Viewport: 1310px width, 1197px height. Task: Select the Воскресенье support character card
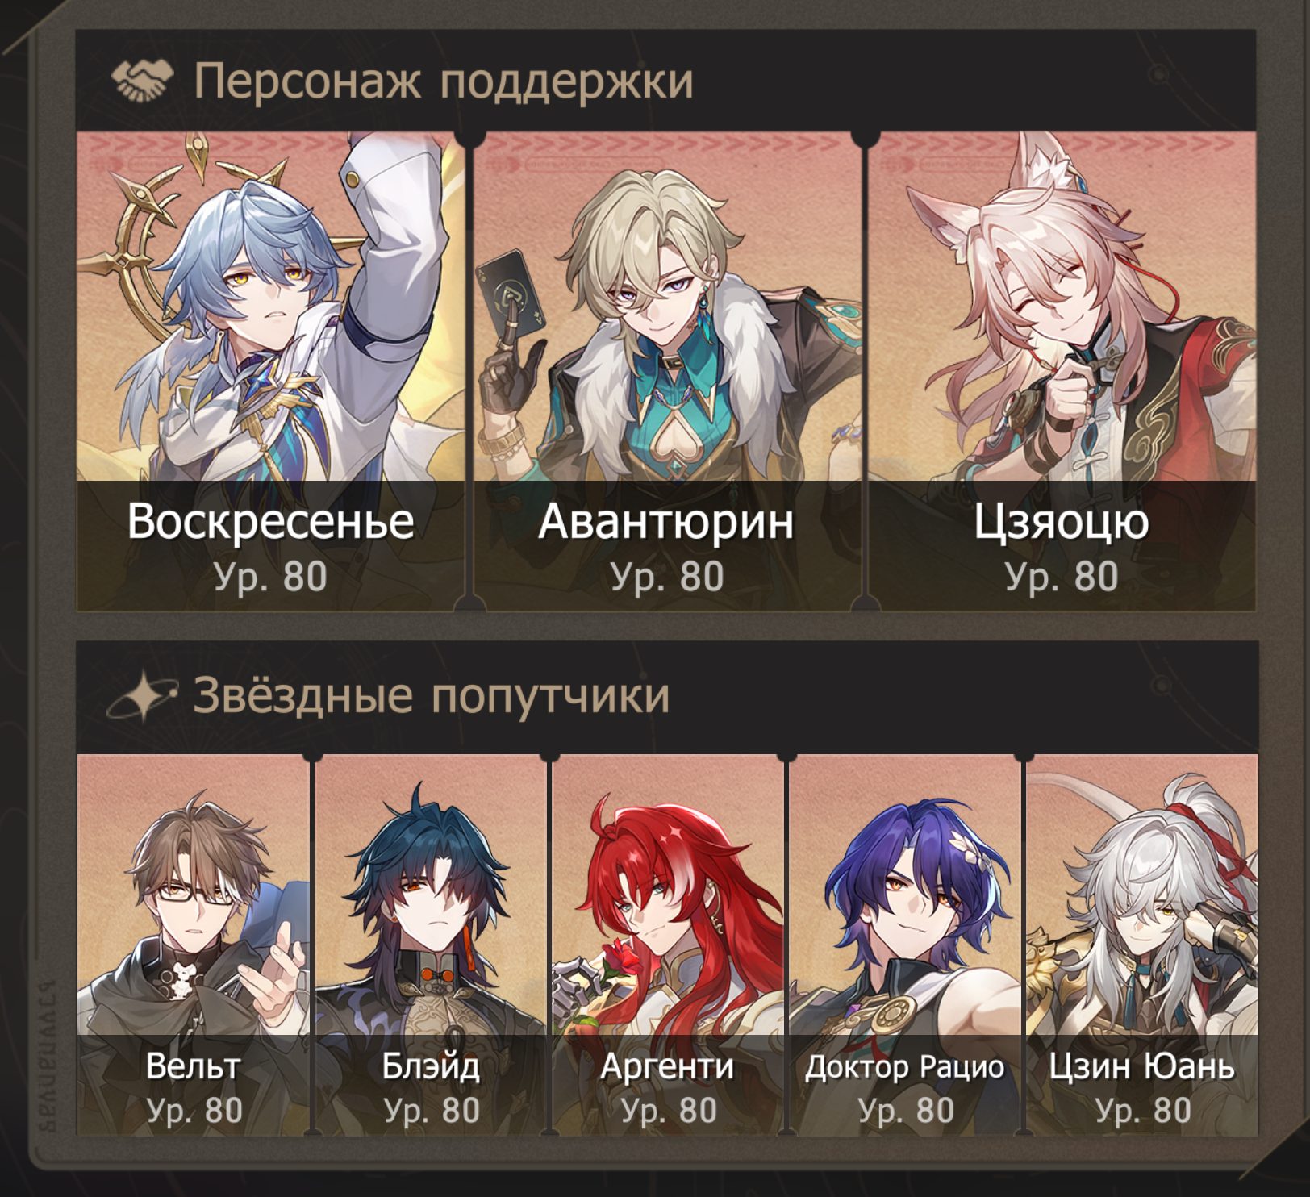click(270, 371)
